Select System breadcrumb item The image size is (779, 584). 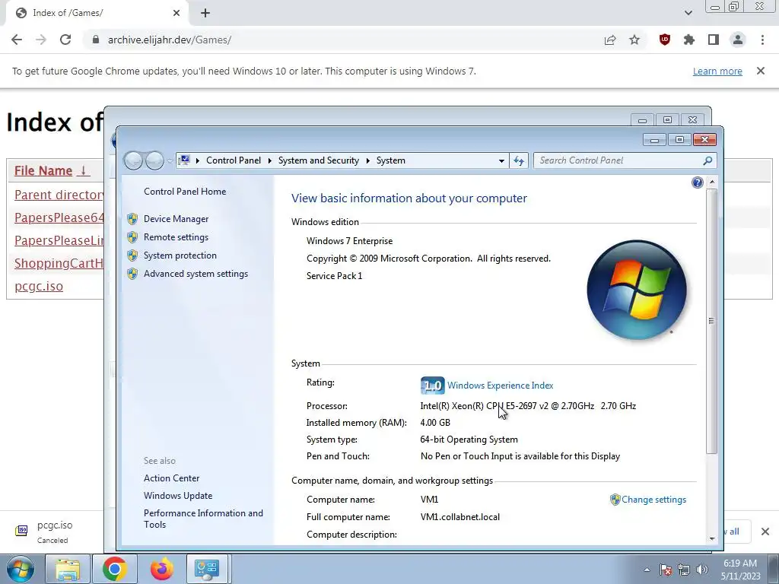pyautogui.click(x=390, y=160)
